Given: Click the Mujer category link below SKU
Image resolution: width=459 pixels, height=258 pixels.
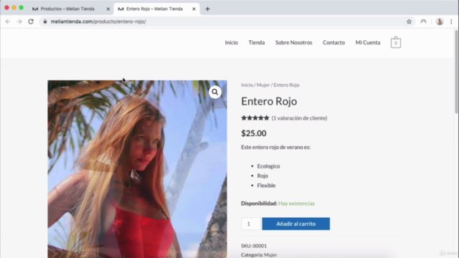Looking at the screenshot, I should pos(270,255).
